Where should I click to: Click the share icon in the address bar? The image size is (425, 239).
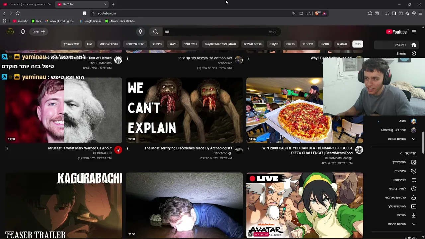point(309,13)
